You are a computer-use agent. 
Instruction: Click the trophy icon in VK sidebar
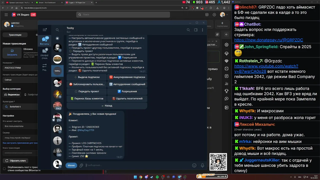(x=226, y=91)
